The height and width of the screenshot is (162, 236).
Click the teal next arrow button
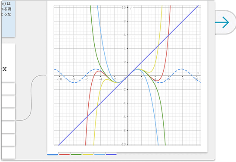coord(225,22)
